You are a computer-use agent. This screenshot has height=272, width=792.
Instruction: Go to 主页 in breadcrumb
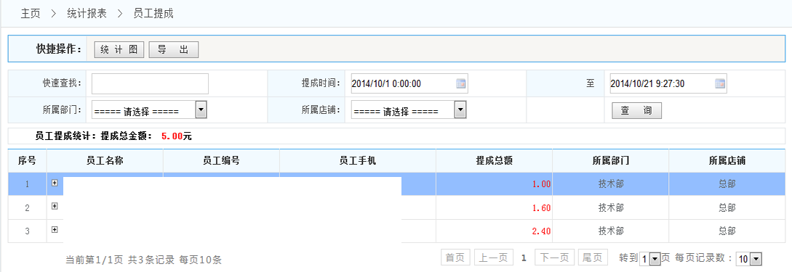coord(31,14)
